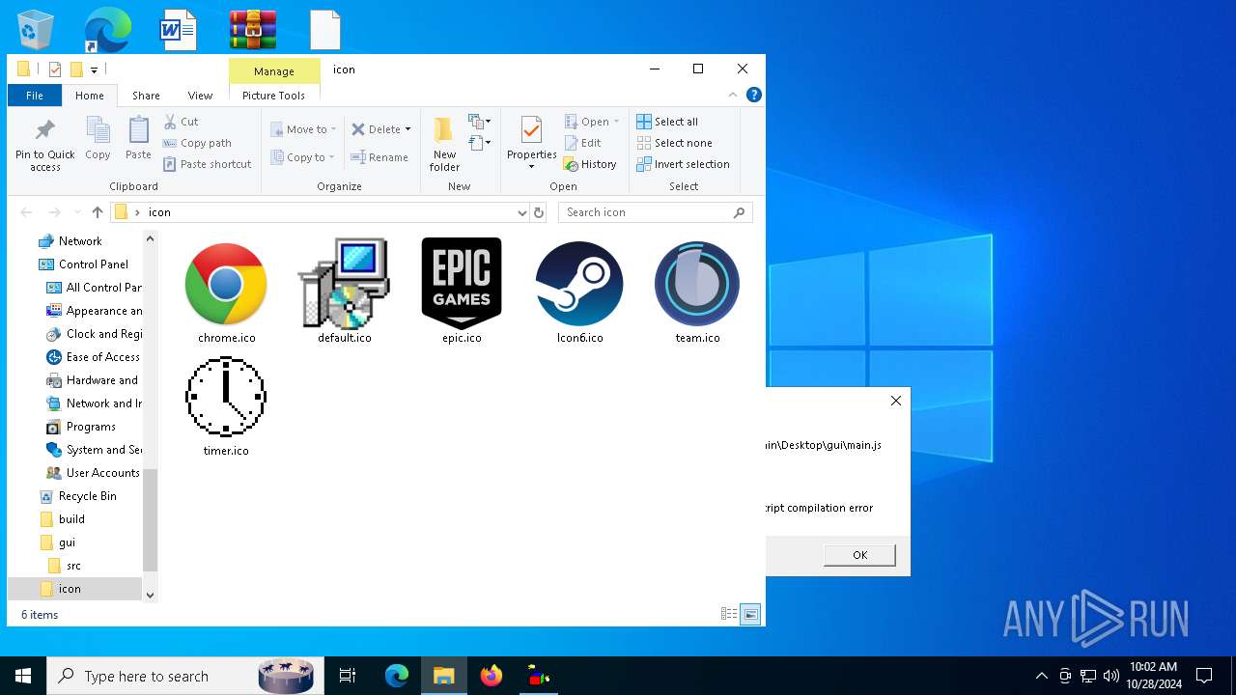Viewport: 1236px width, 695px height.
Task: Open the Easy access dropdown icon
Action: pyautogui.click(x=480, y=143)
